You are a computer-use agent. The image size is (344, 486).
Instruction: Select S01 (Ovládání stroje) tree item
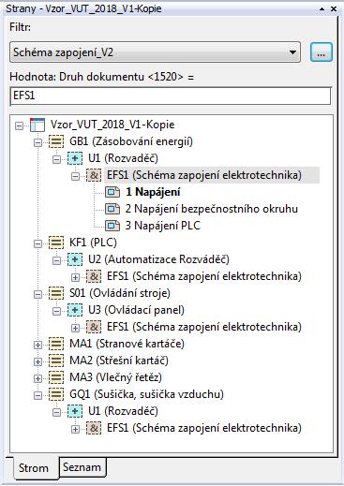click(120, 293)
